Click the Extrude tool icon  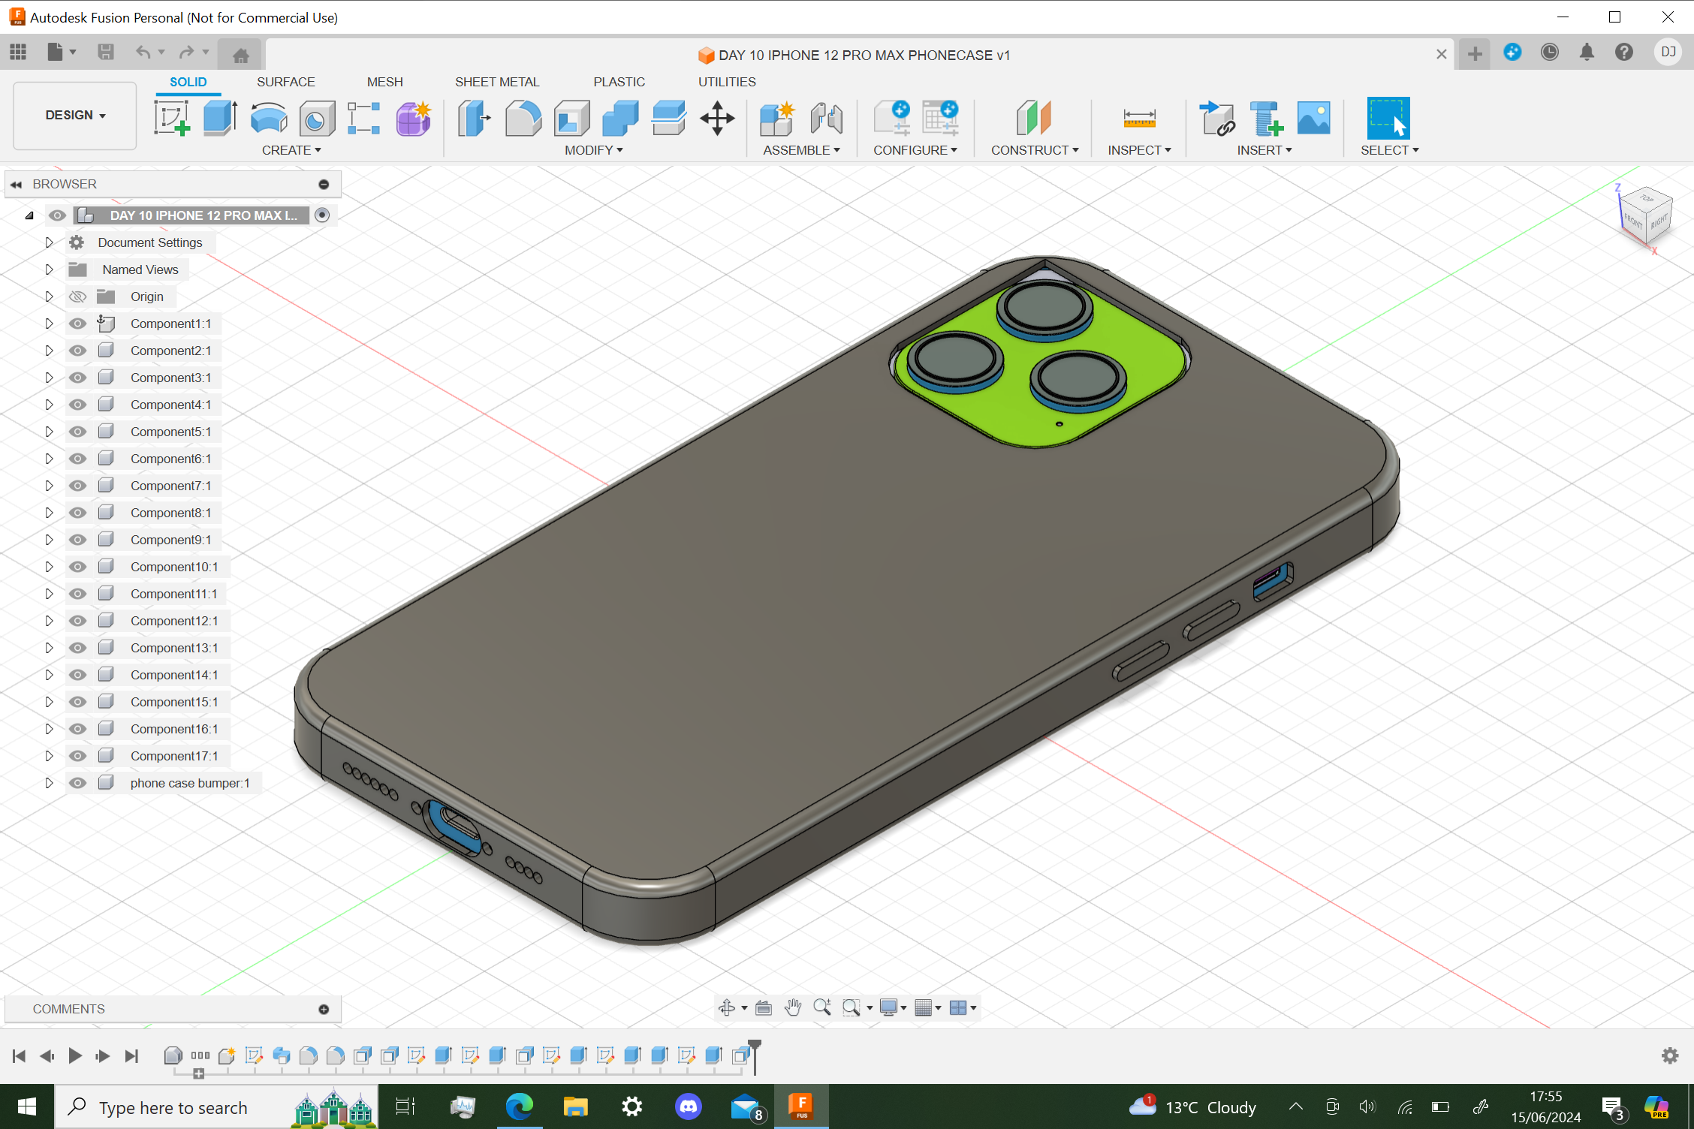click(x=220, y=119)
